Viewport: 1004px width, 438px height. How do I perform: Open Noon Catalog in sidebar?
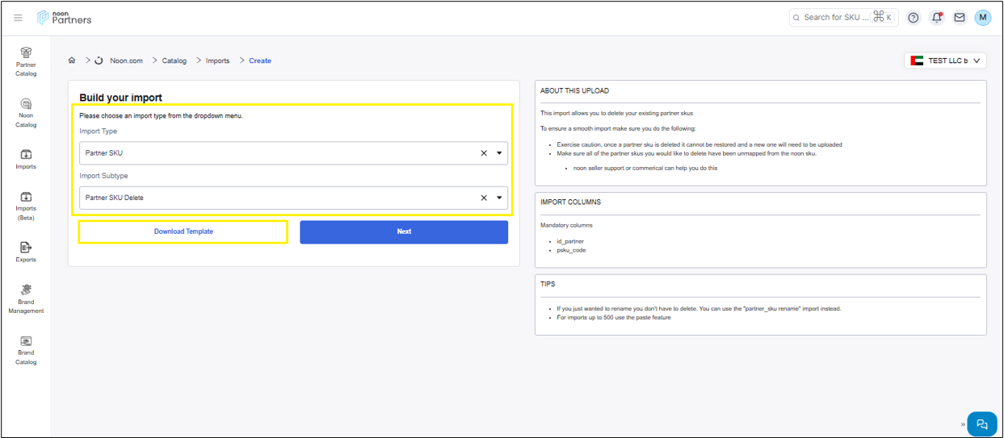[x=26, y=113]
